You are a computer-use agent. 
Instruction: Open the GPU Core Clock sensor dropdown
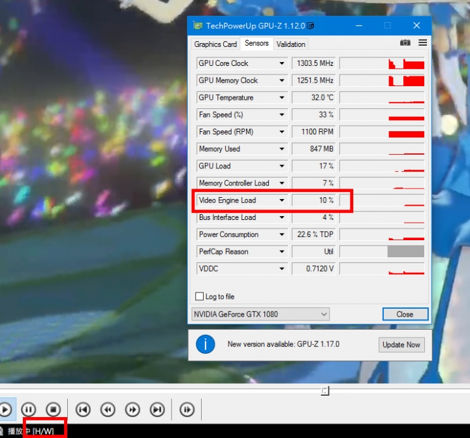tap(282, 63)
